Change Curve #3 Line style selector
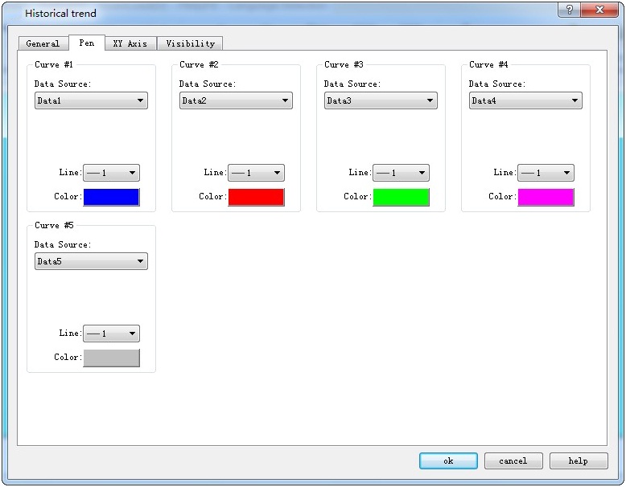The width and height of the screenshot is (626, 487). 401,173
